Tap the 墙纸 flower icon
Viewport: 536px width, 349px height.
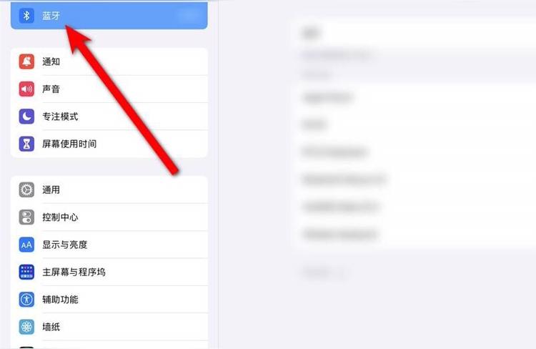tap(26, 327)
